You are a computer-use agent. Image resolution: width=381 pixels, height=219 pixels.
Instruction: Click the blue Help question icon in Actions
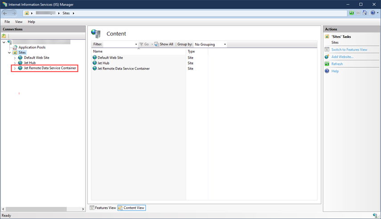(x=327, y=71)
